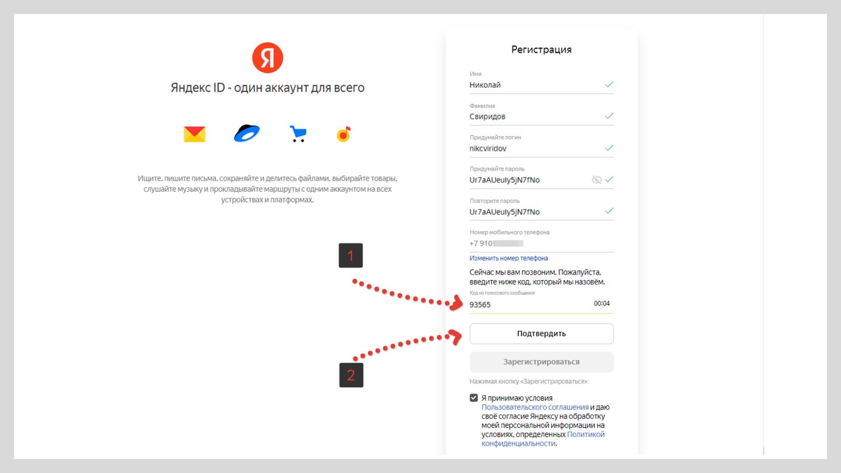Open the Пользовательского соглашения link
The height and width of the screenshot is (473, 841).
pos(535,407)
